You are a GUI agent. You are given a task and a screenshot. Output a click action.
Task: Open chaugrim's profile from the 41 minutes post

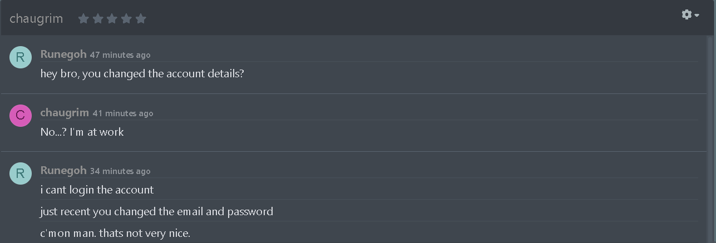[65, 112]
